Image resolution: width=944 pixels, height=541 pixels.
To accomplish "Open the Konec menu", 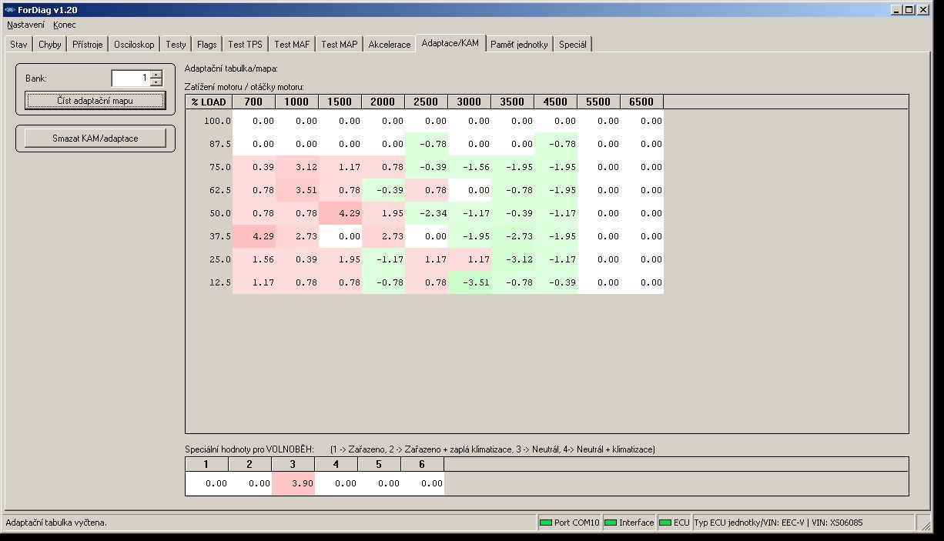I will [65, 25].
